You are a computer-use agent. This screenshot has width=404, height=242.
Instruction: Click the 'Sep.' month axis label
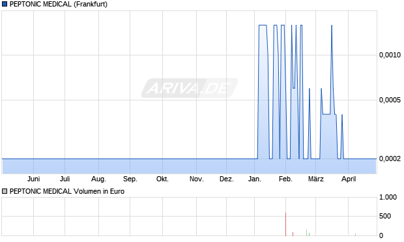pos(130,179)
